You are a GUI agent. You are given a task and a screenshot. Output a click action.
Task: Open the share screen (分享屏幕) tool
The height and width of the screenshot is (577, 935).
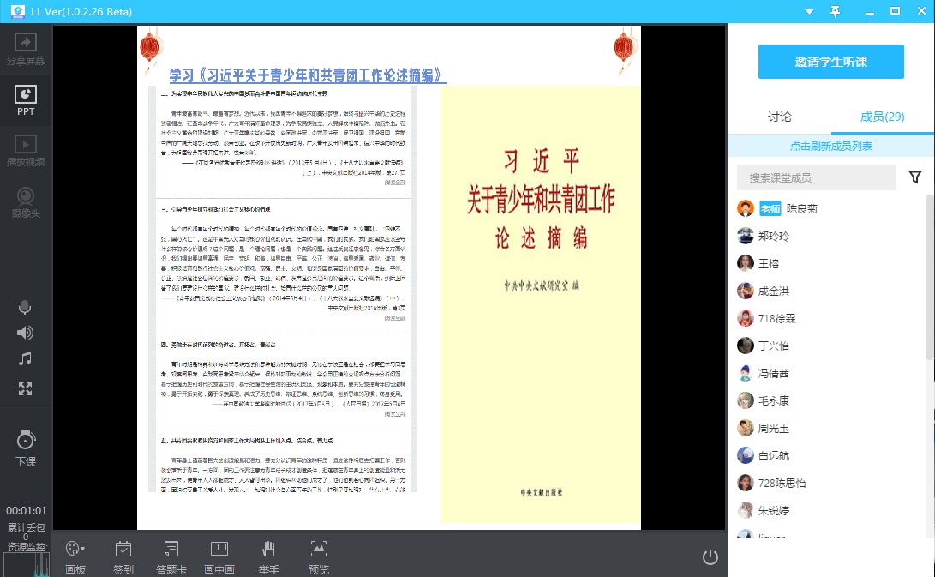pos(26,49)
